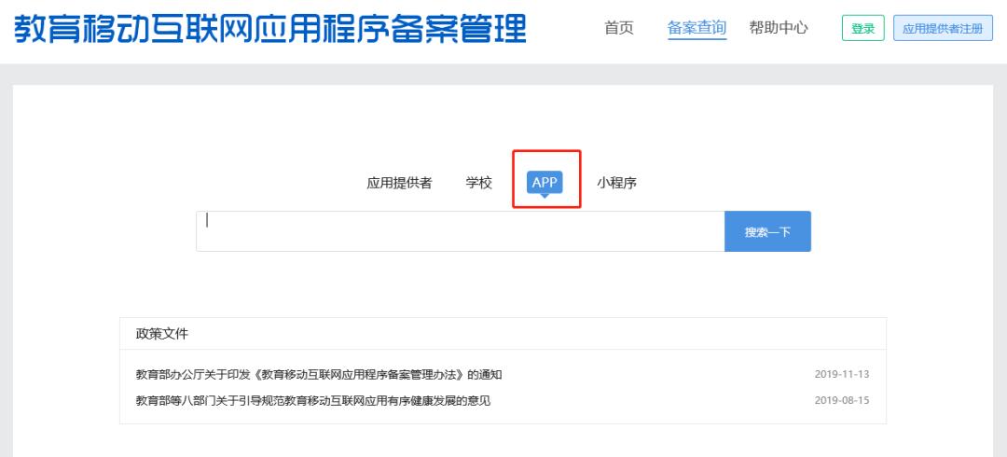Select the APP search tab
1007x457 pixels.
[545, 183]
